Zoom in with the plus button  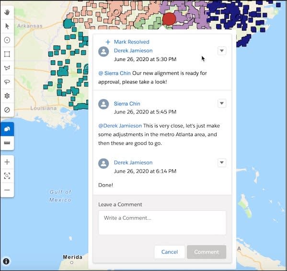point(7,162)
